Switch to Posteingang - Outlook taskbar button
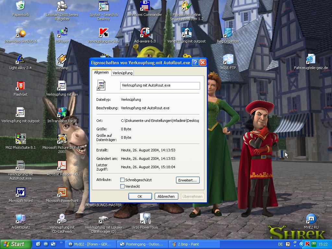The width and height of the screenshot is (332, 249). click(x=142, y=244)
